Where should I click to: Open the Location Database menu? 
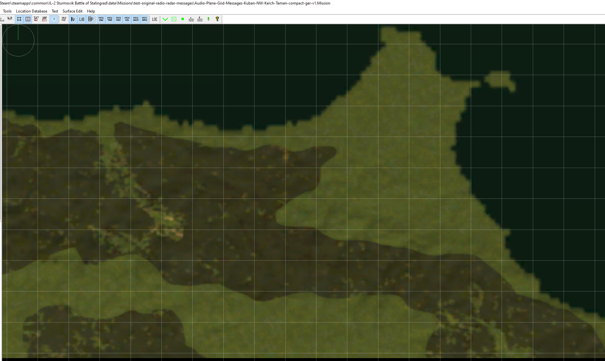coord(31,11)
